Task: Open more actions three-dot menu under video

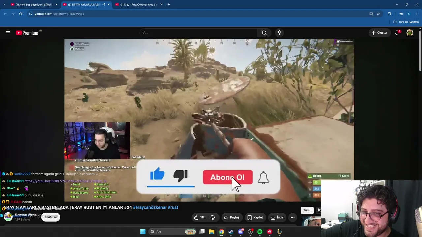Action: [x=293, y=217]
